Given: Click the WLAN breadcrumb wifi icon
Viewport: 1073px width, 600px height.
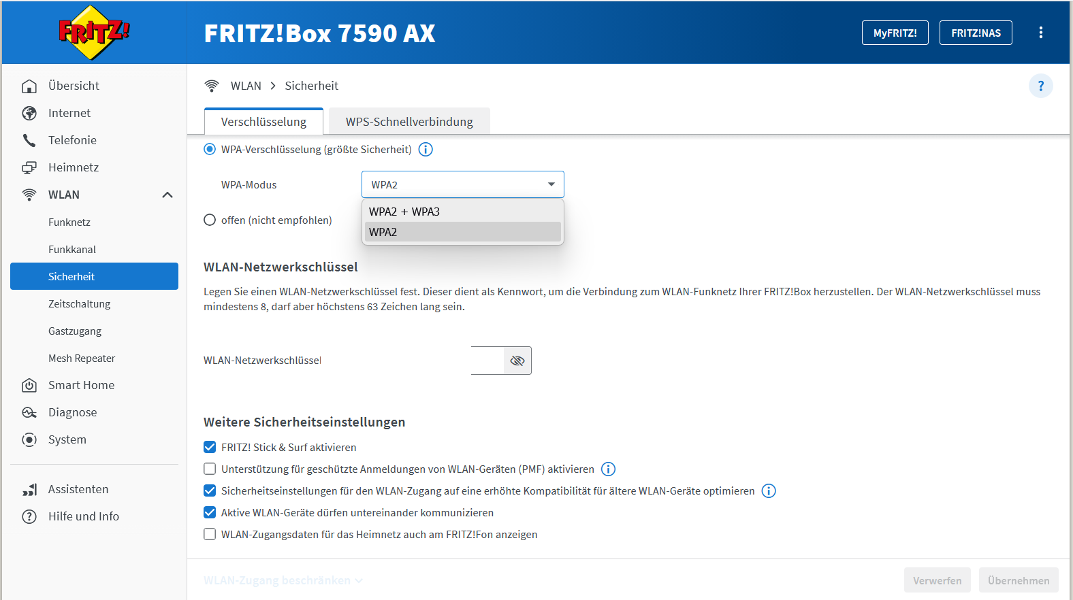Looking at the screenshot, I should pos(212,86).
